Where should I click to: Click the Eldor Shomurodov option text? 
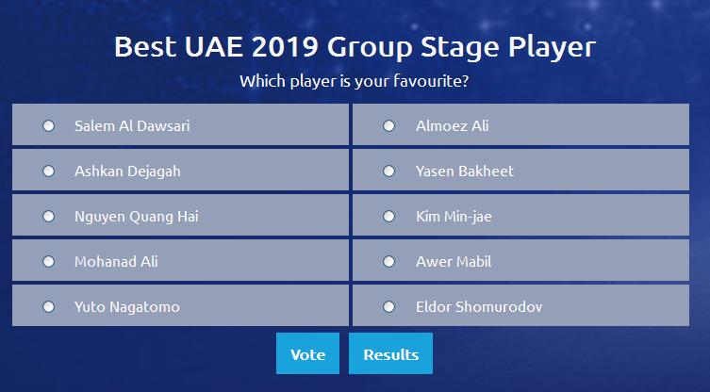click(x=479, y=307)
